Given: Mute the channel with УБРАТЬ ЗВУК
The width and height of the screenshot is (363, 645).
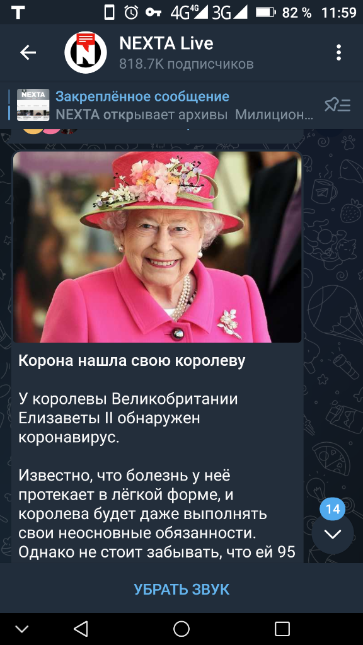Looking at the screenshot, I should [181, 589].
